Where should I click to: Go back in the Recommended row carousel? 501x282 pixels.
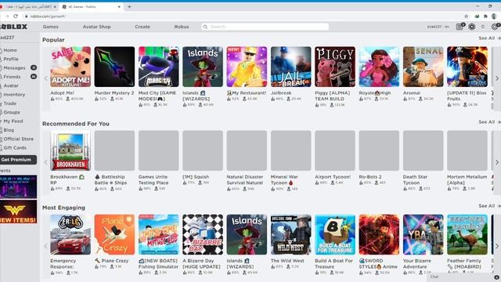46,162
